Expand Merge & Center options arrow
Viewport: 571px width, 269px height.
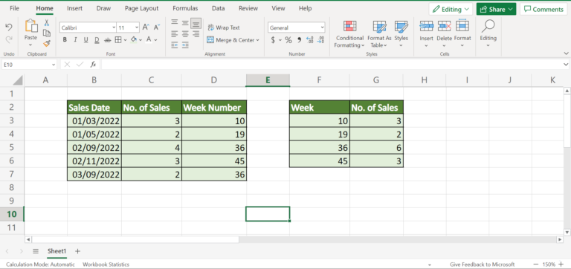[x=257, y=40]
